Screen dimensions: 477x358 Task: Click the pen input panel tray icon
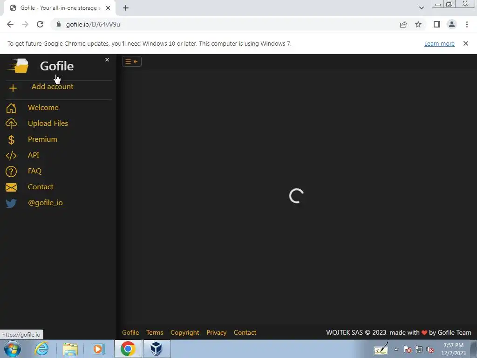tap(381, 349)
